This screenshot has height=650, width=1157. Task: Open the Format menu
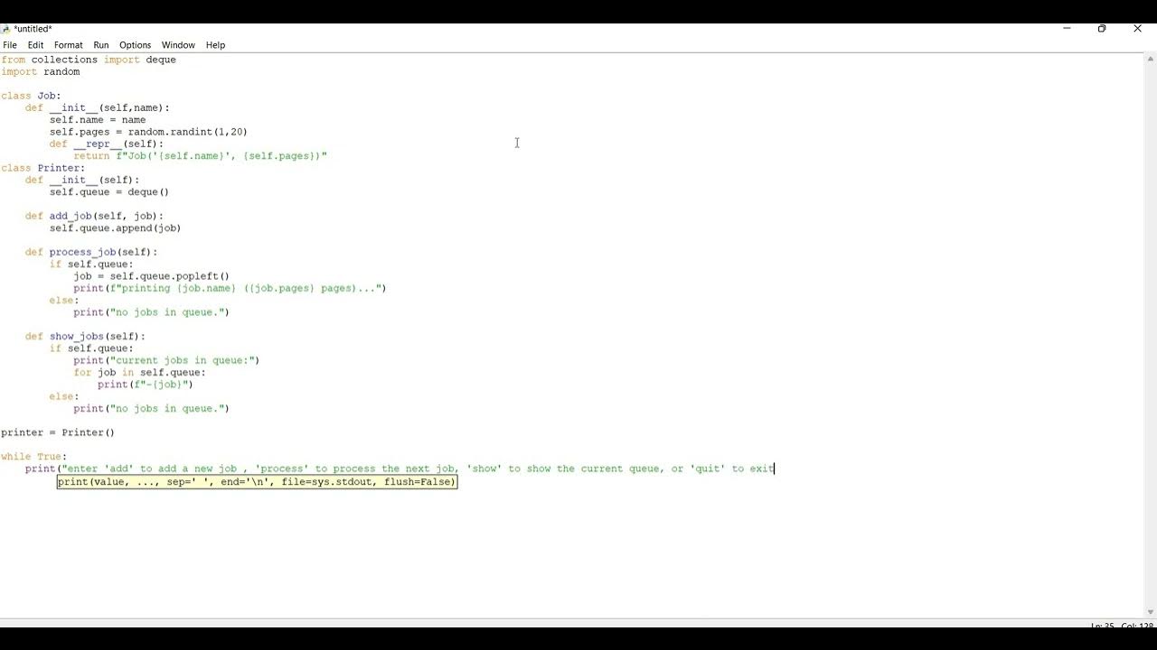point(68,45)
